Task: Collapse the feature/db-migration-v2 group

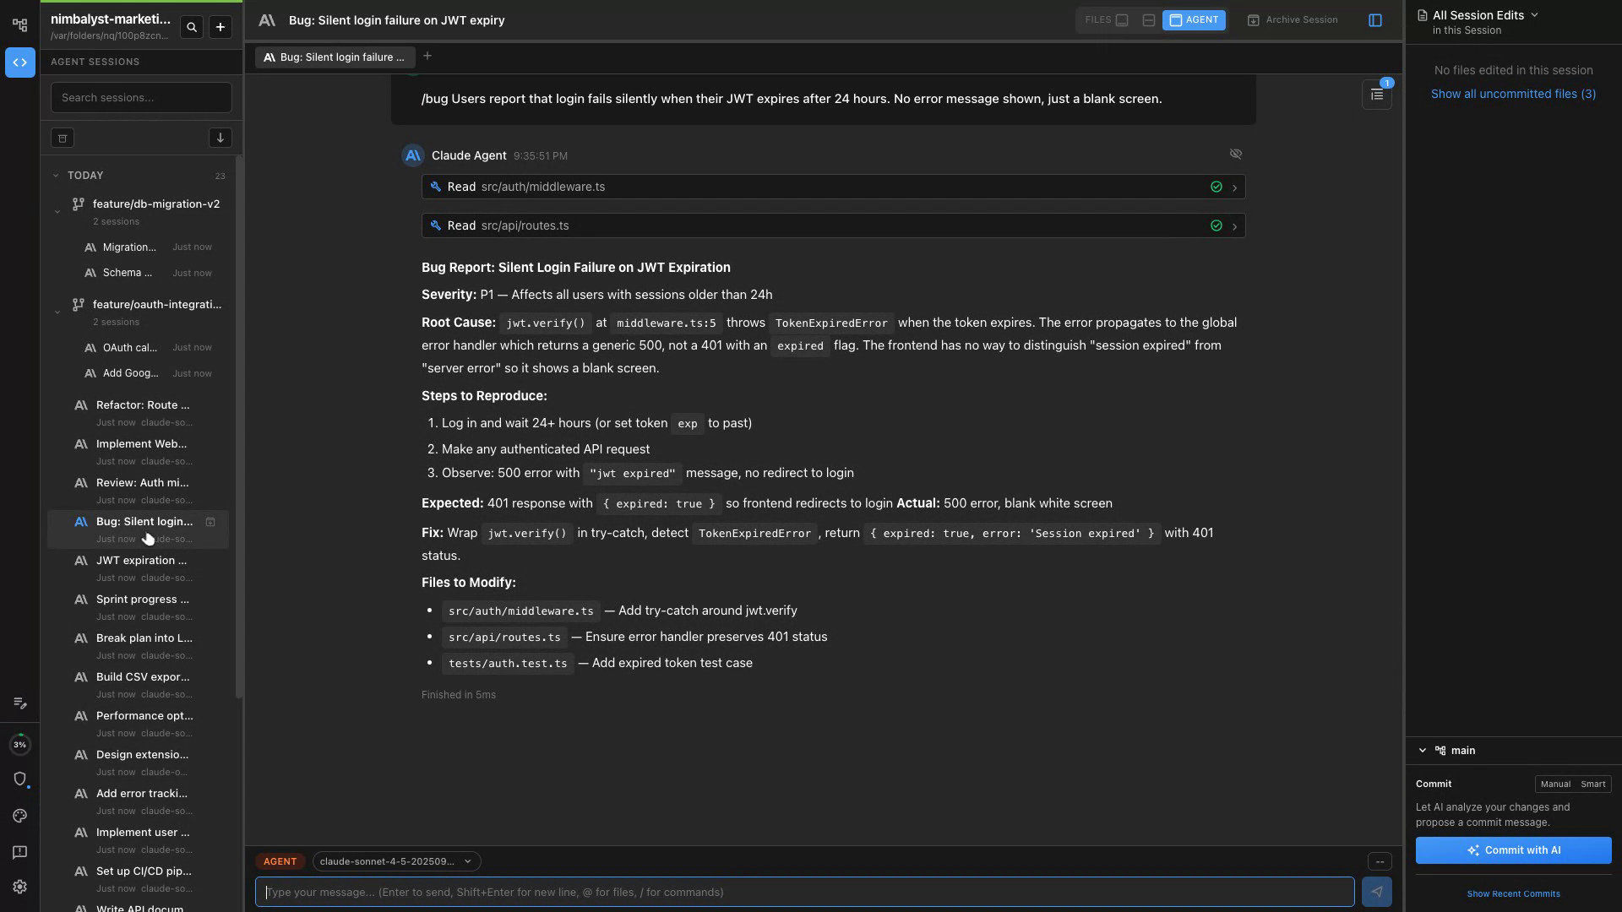Action: (57, 211)
